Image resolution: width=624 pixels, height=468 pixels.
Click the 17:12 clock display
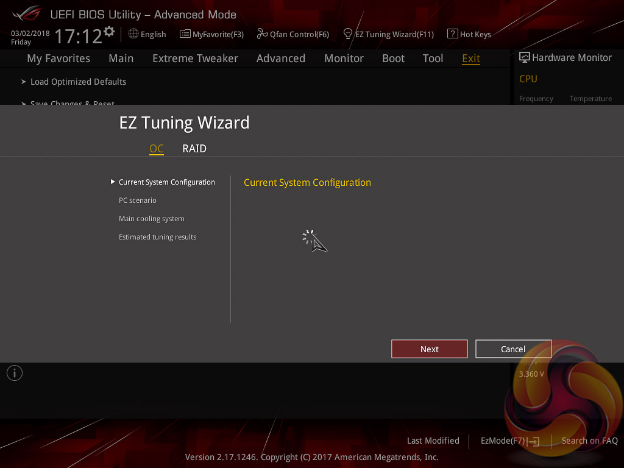[79, 36]
